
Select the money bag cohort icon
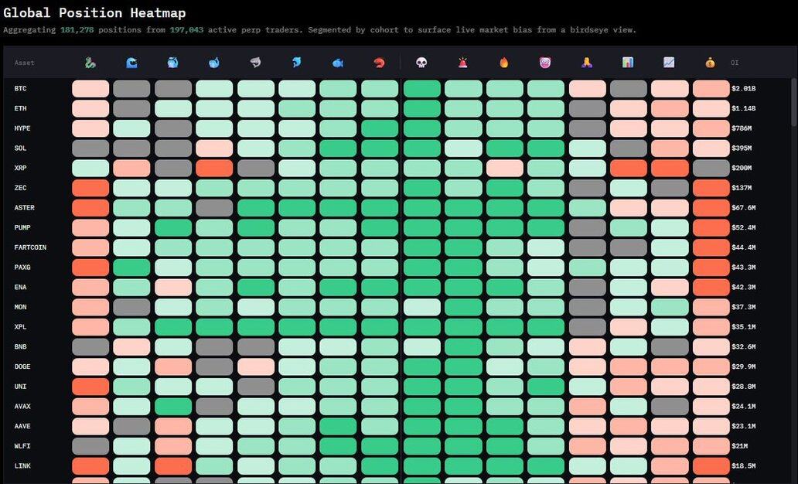pyautogui.click(x=711, y=63)
